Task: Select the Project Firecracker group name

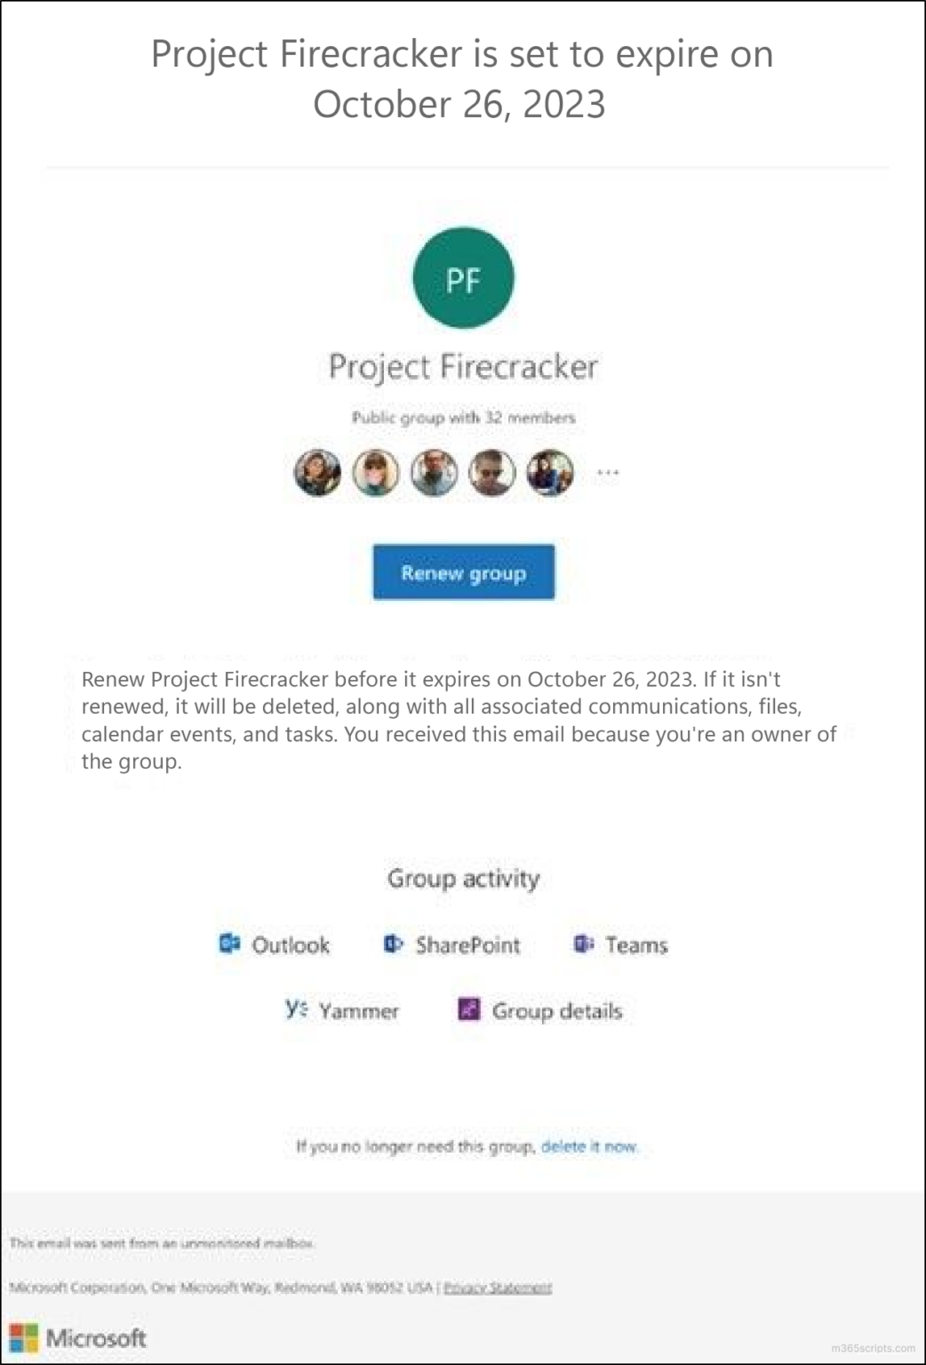Action: tap(464, 366)
